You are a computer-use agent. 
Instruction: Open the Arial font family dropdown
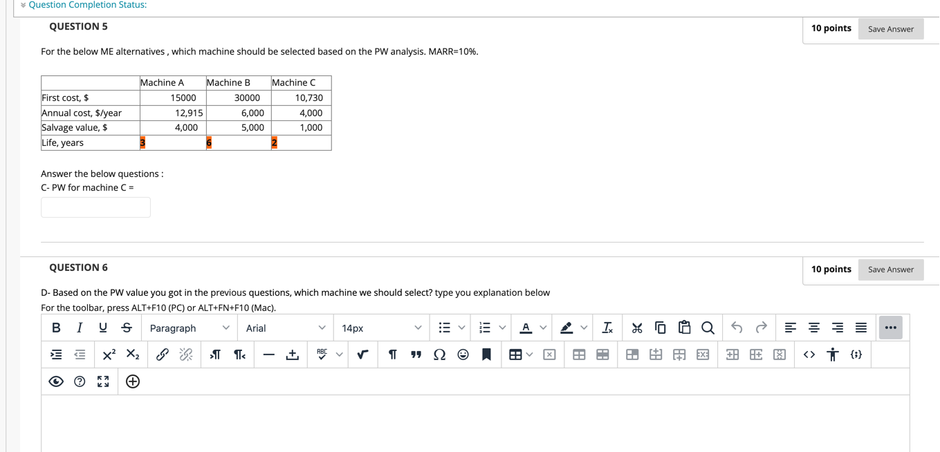coord(285,328)
